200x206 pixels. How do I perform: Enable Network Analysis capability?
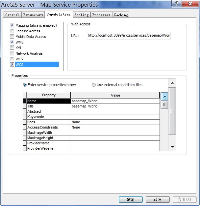point(12,53)
